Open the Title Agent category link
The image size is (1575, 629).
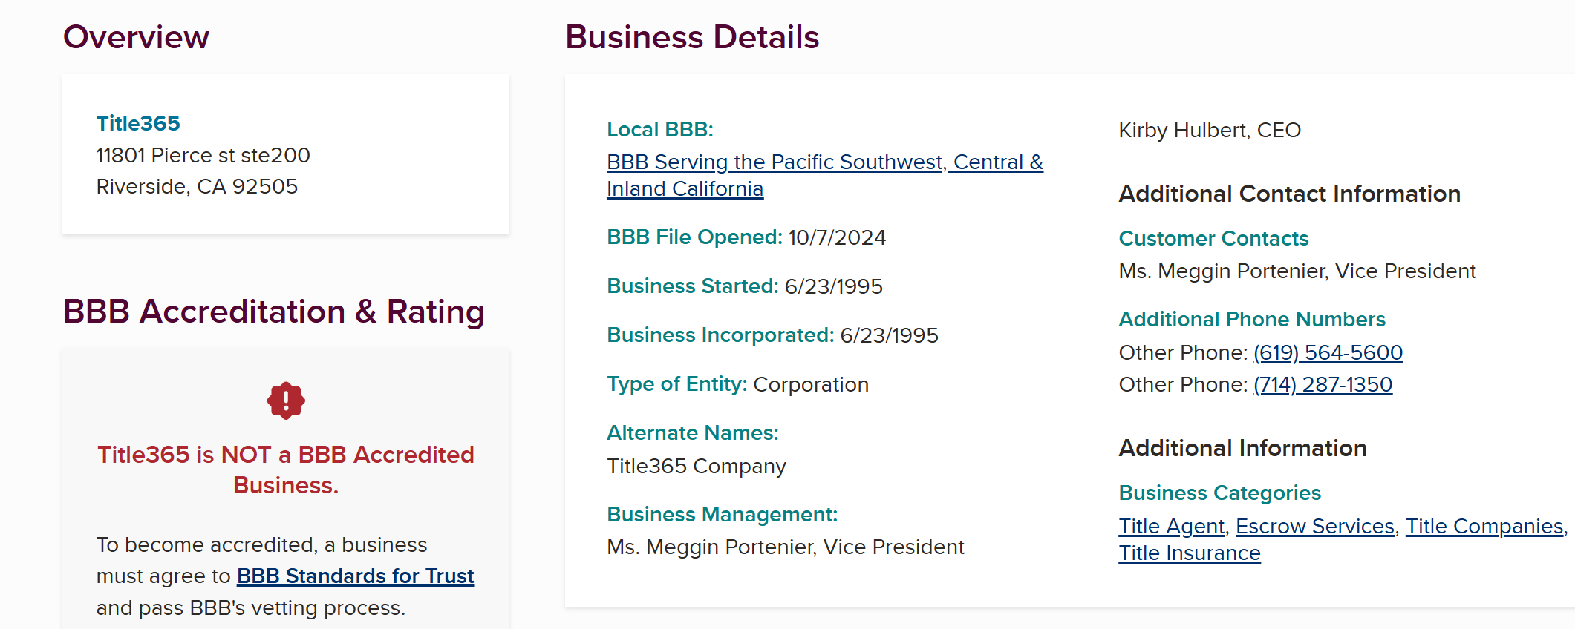1171,526
